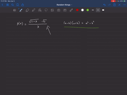Toggle the zoom window tool

(15, 10)
